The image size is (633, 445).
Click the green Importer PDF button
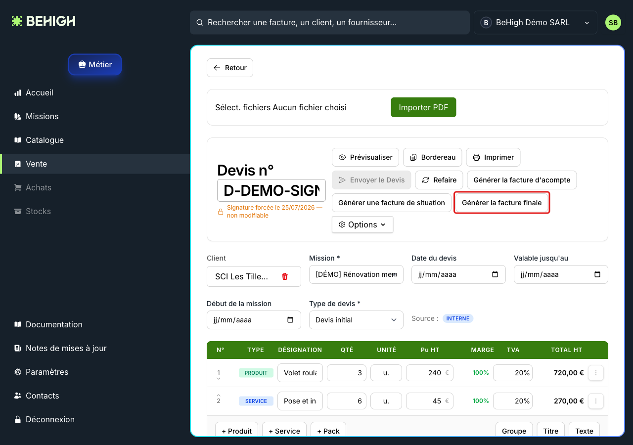coord(423,107)
